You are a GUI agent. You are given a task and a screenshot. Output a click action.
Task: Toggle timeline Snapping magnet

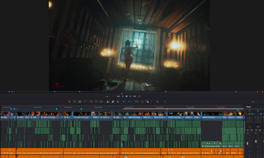108,102
